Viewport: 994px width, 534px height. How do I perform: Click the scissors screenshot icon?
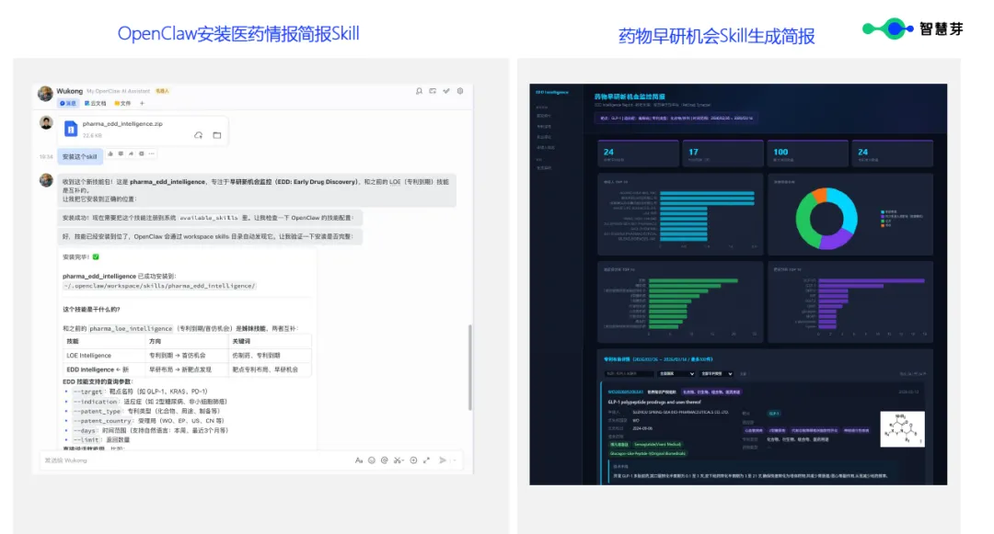click(399, 460)
